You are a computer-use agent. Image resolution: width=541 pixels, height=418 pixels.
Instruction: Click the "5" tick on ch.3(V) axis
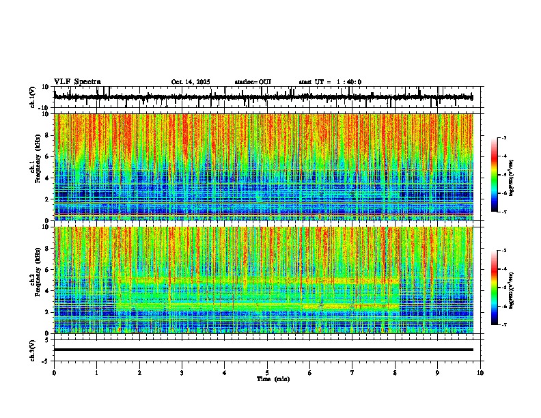[x=47, y=340]
